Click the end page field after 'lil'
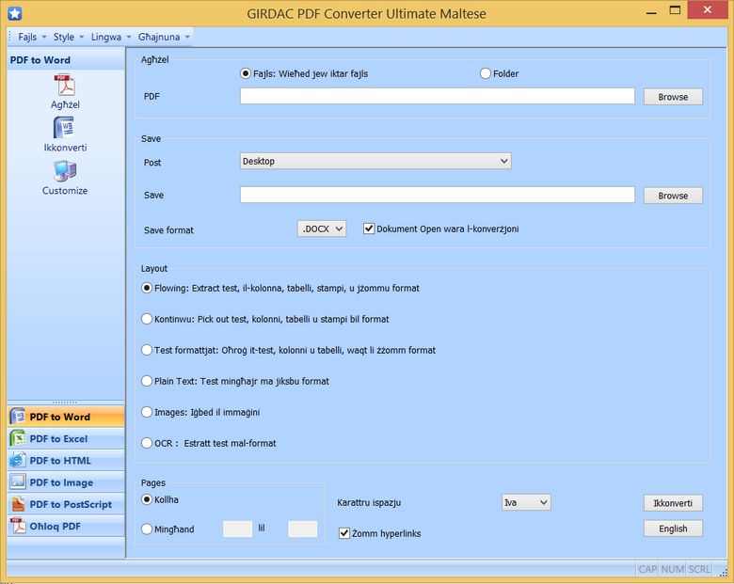The image size is (734, 584). [302, 529]
